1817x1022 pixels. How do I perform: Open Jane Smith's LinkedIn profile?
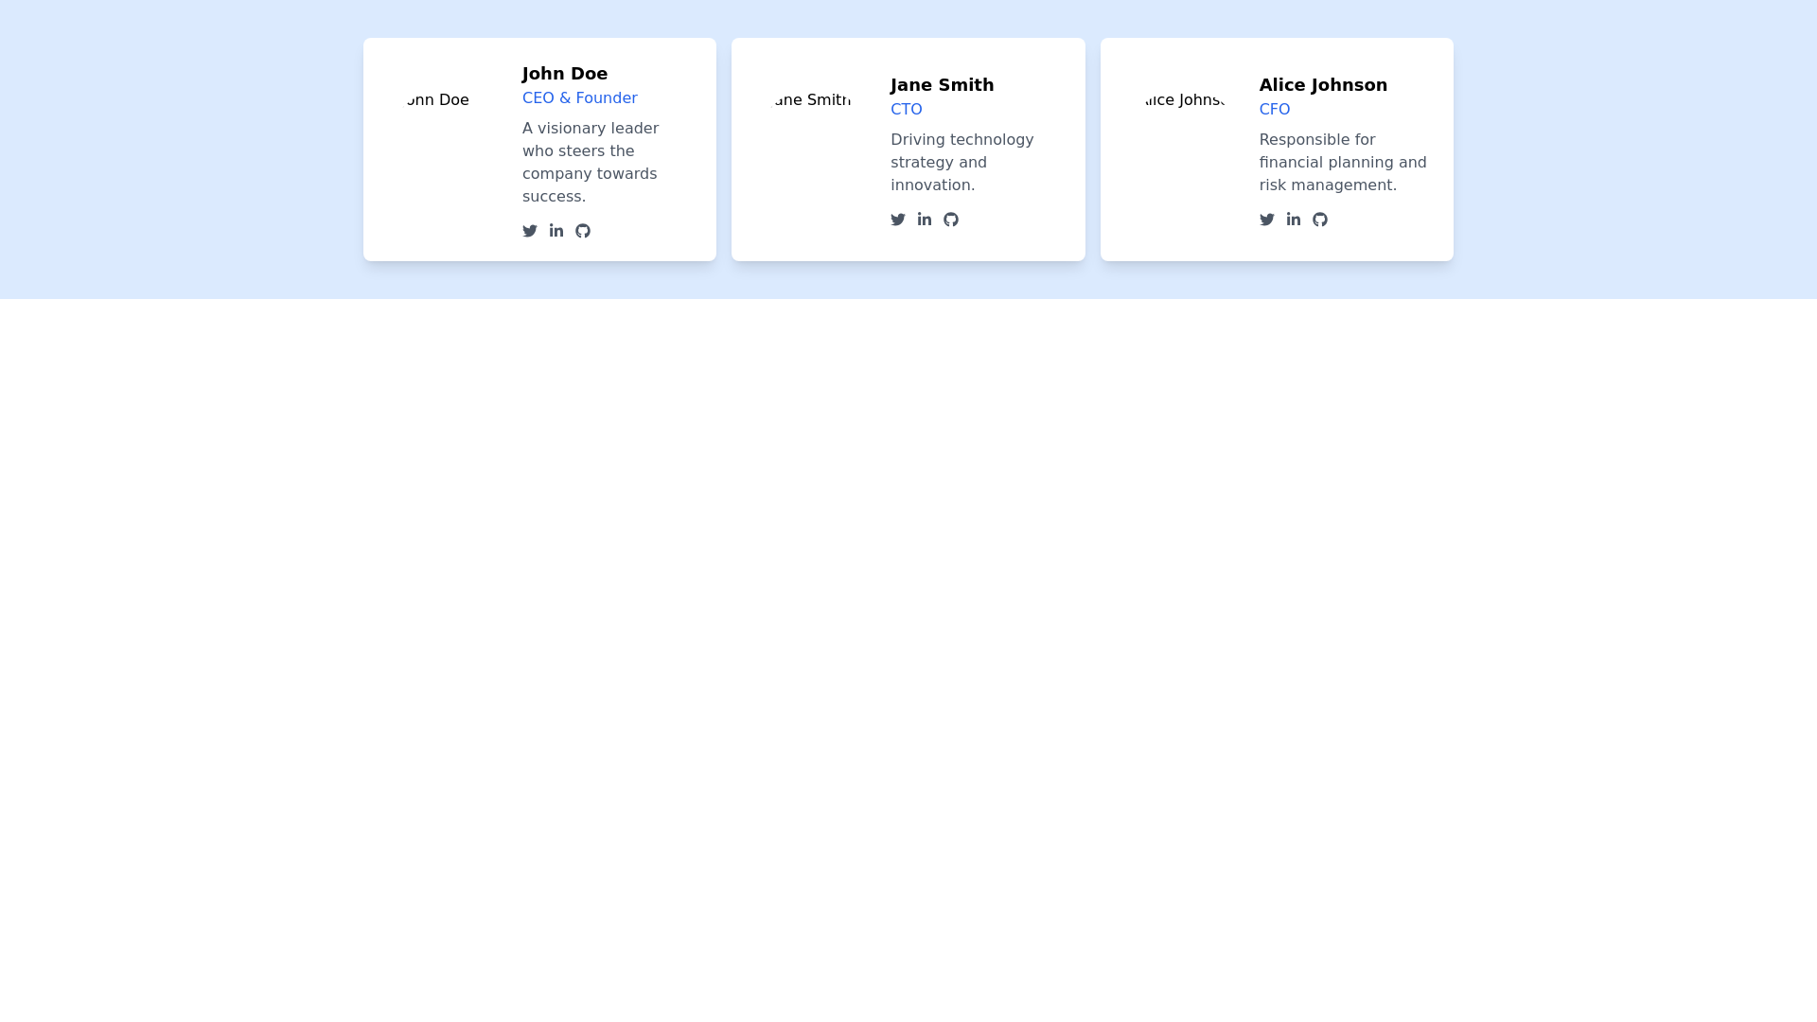click(x=925, y=219)
